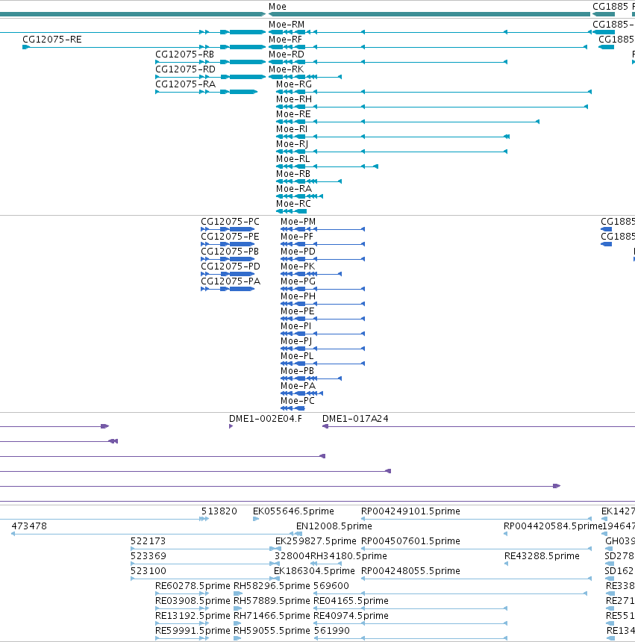Choose the Moe-RK transcript label
635x642 pixels.
[x=286, y=69]
